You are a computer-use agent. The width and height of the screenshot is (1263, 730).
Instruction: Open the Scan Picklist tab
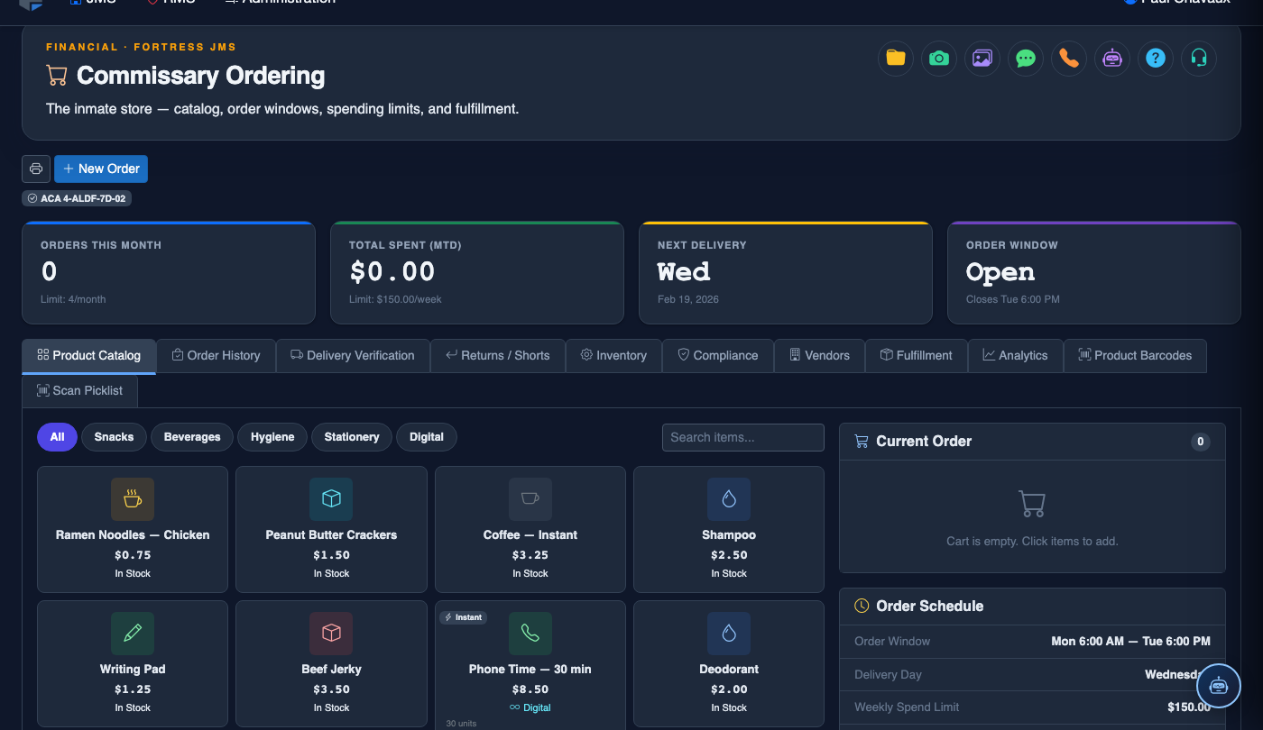[79, 390]
